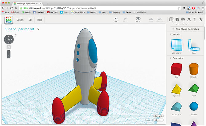This screenshot has width=206, height=126.
Task: Close the 3D design browser tab
Action: [x=40, y=4]
